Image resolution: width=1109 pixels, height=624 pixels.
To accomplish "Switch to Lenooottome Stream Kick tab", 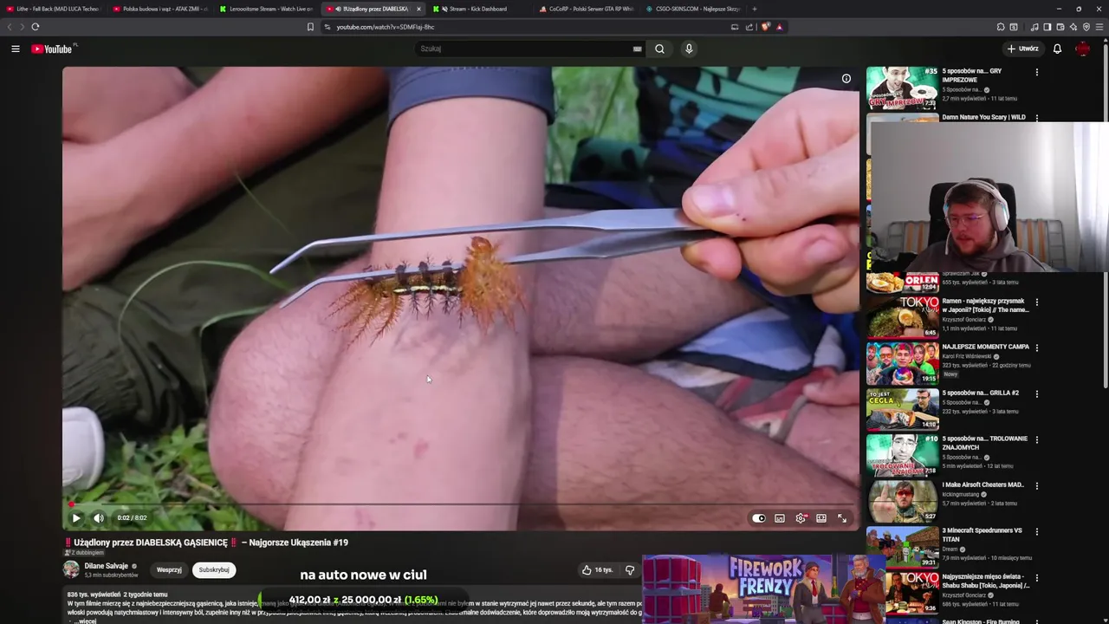I will [x=267, y=9].
